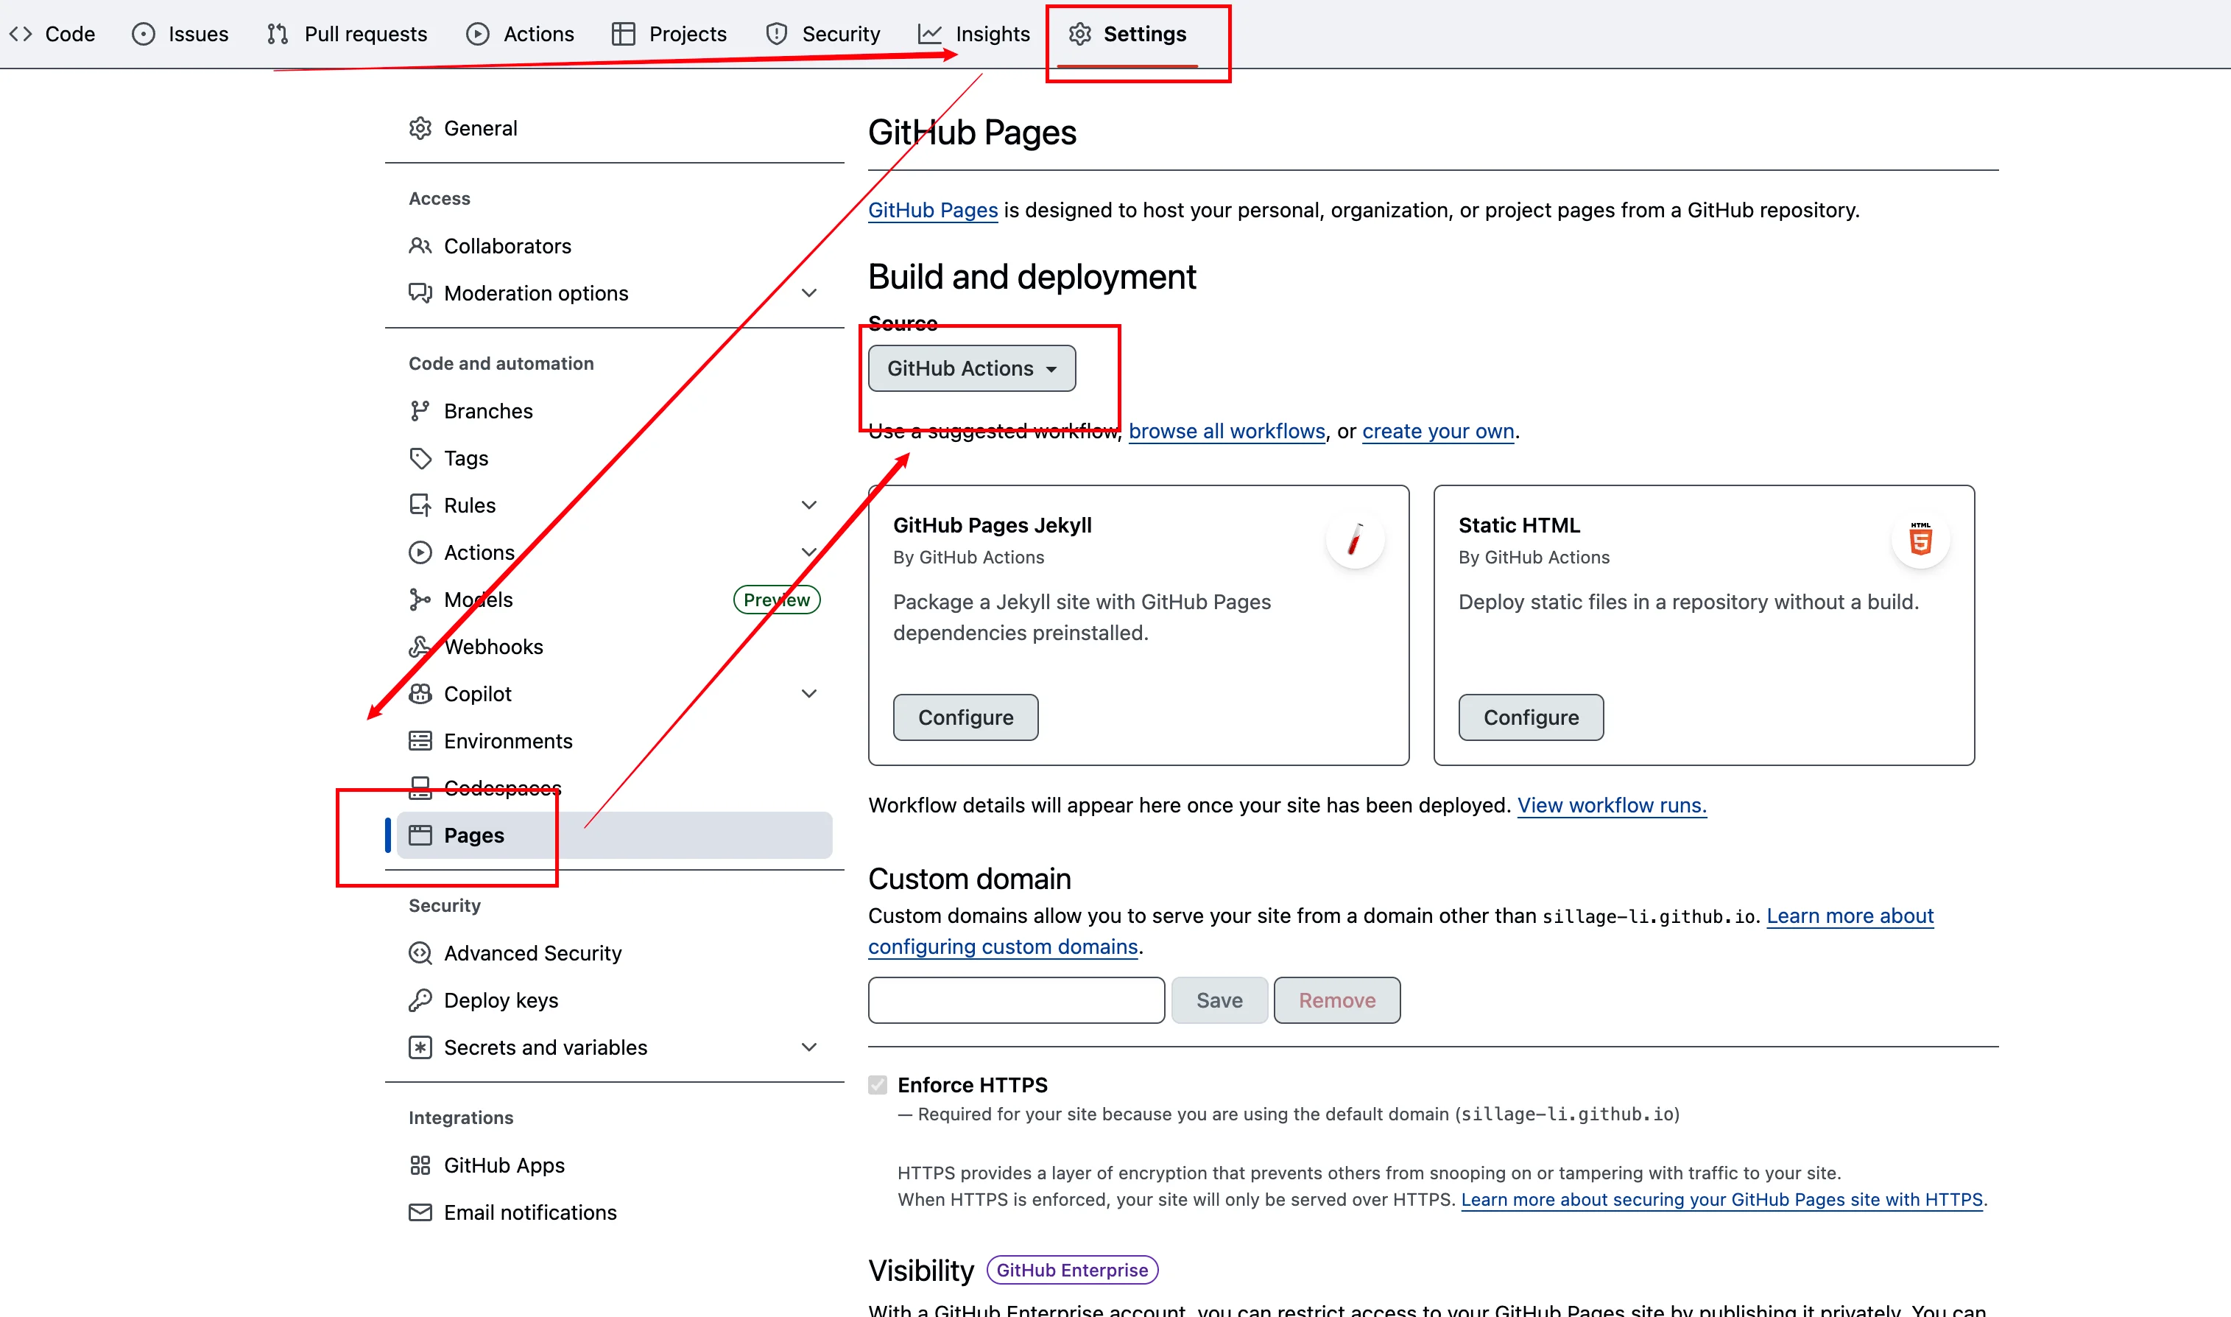Click the Advanced Security shield icon
The width and height of the screenshot is (2231, 1317).
click(x=420, y=953)
